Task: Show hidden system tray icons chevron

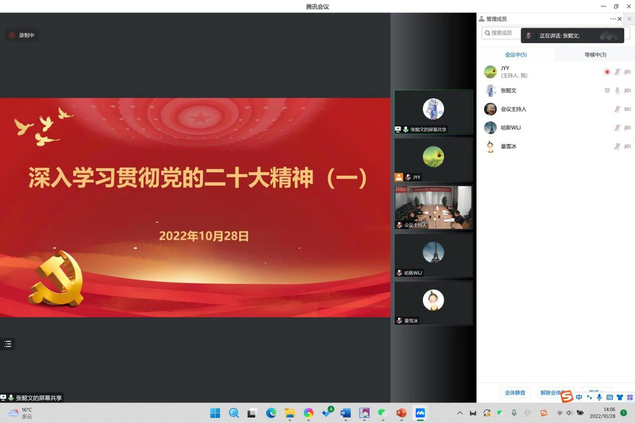Action: point(459,413)
